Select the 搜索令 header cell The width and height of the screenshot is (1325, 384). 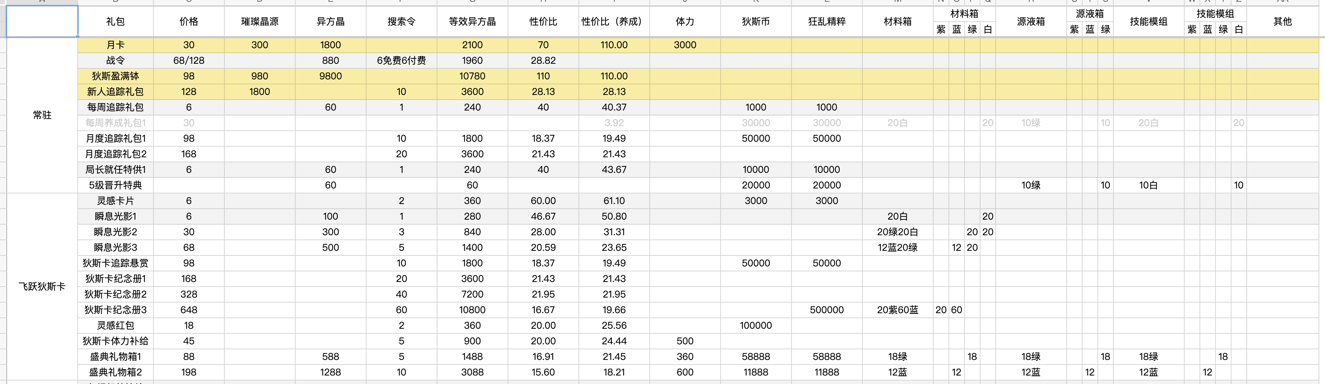coord(401,22)
